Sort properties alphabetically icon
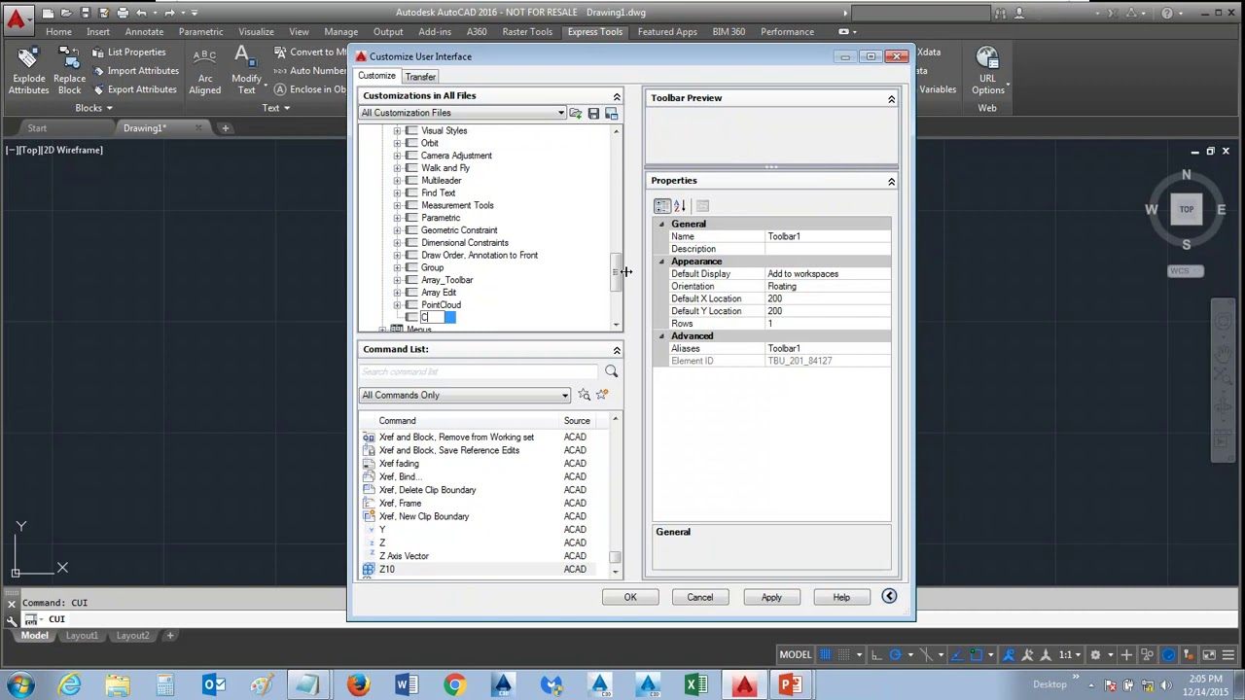The width and height of the screenshot is (1245, 700). point(680,206)
